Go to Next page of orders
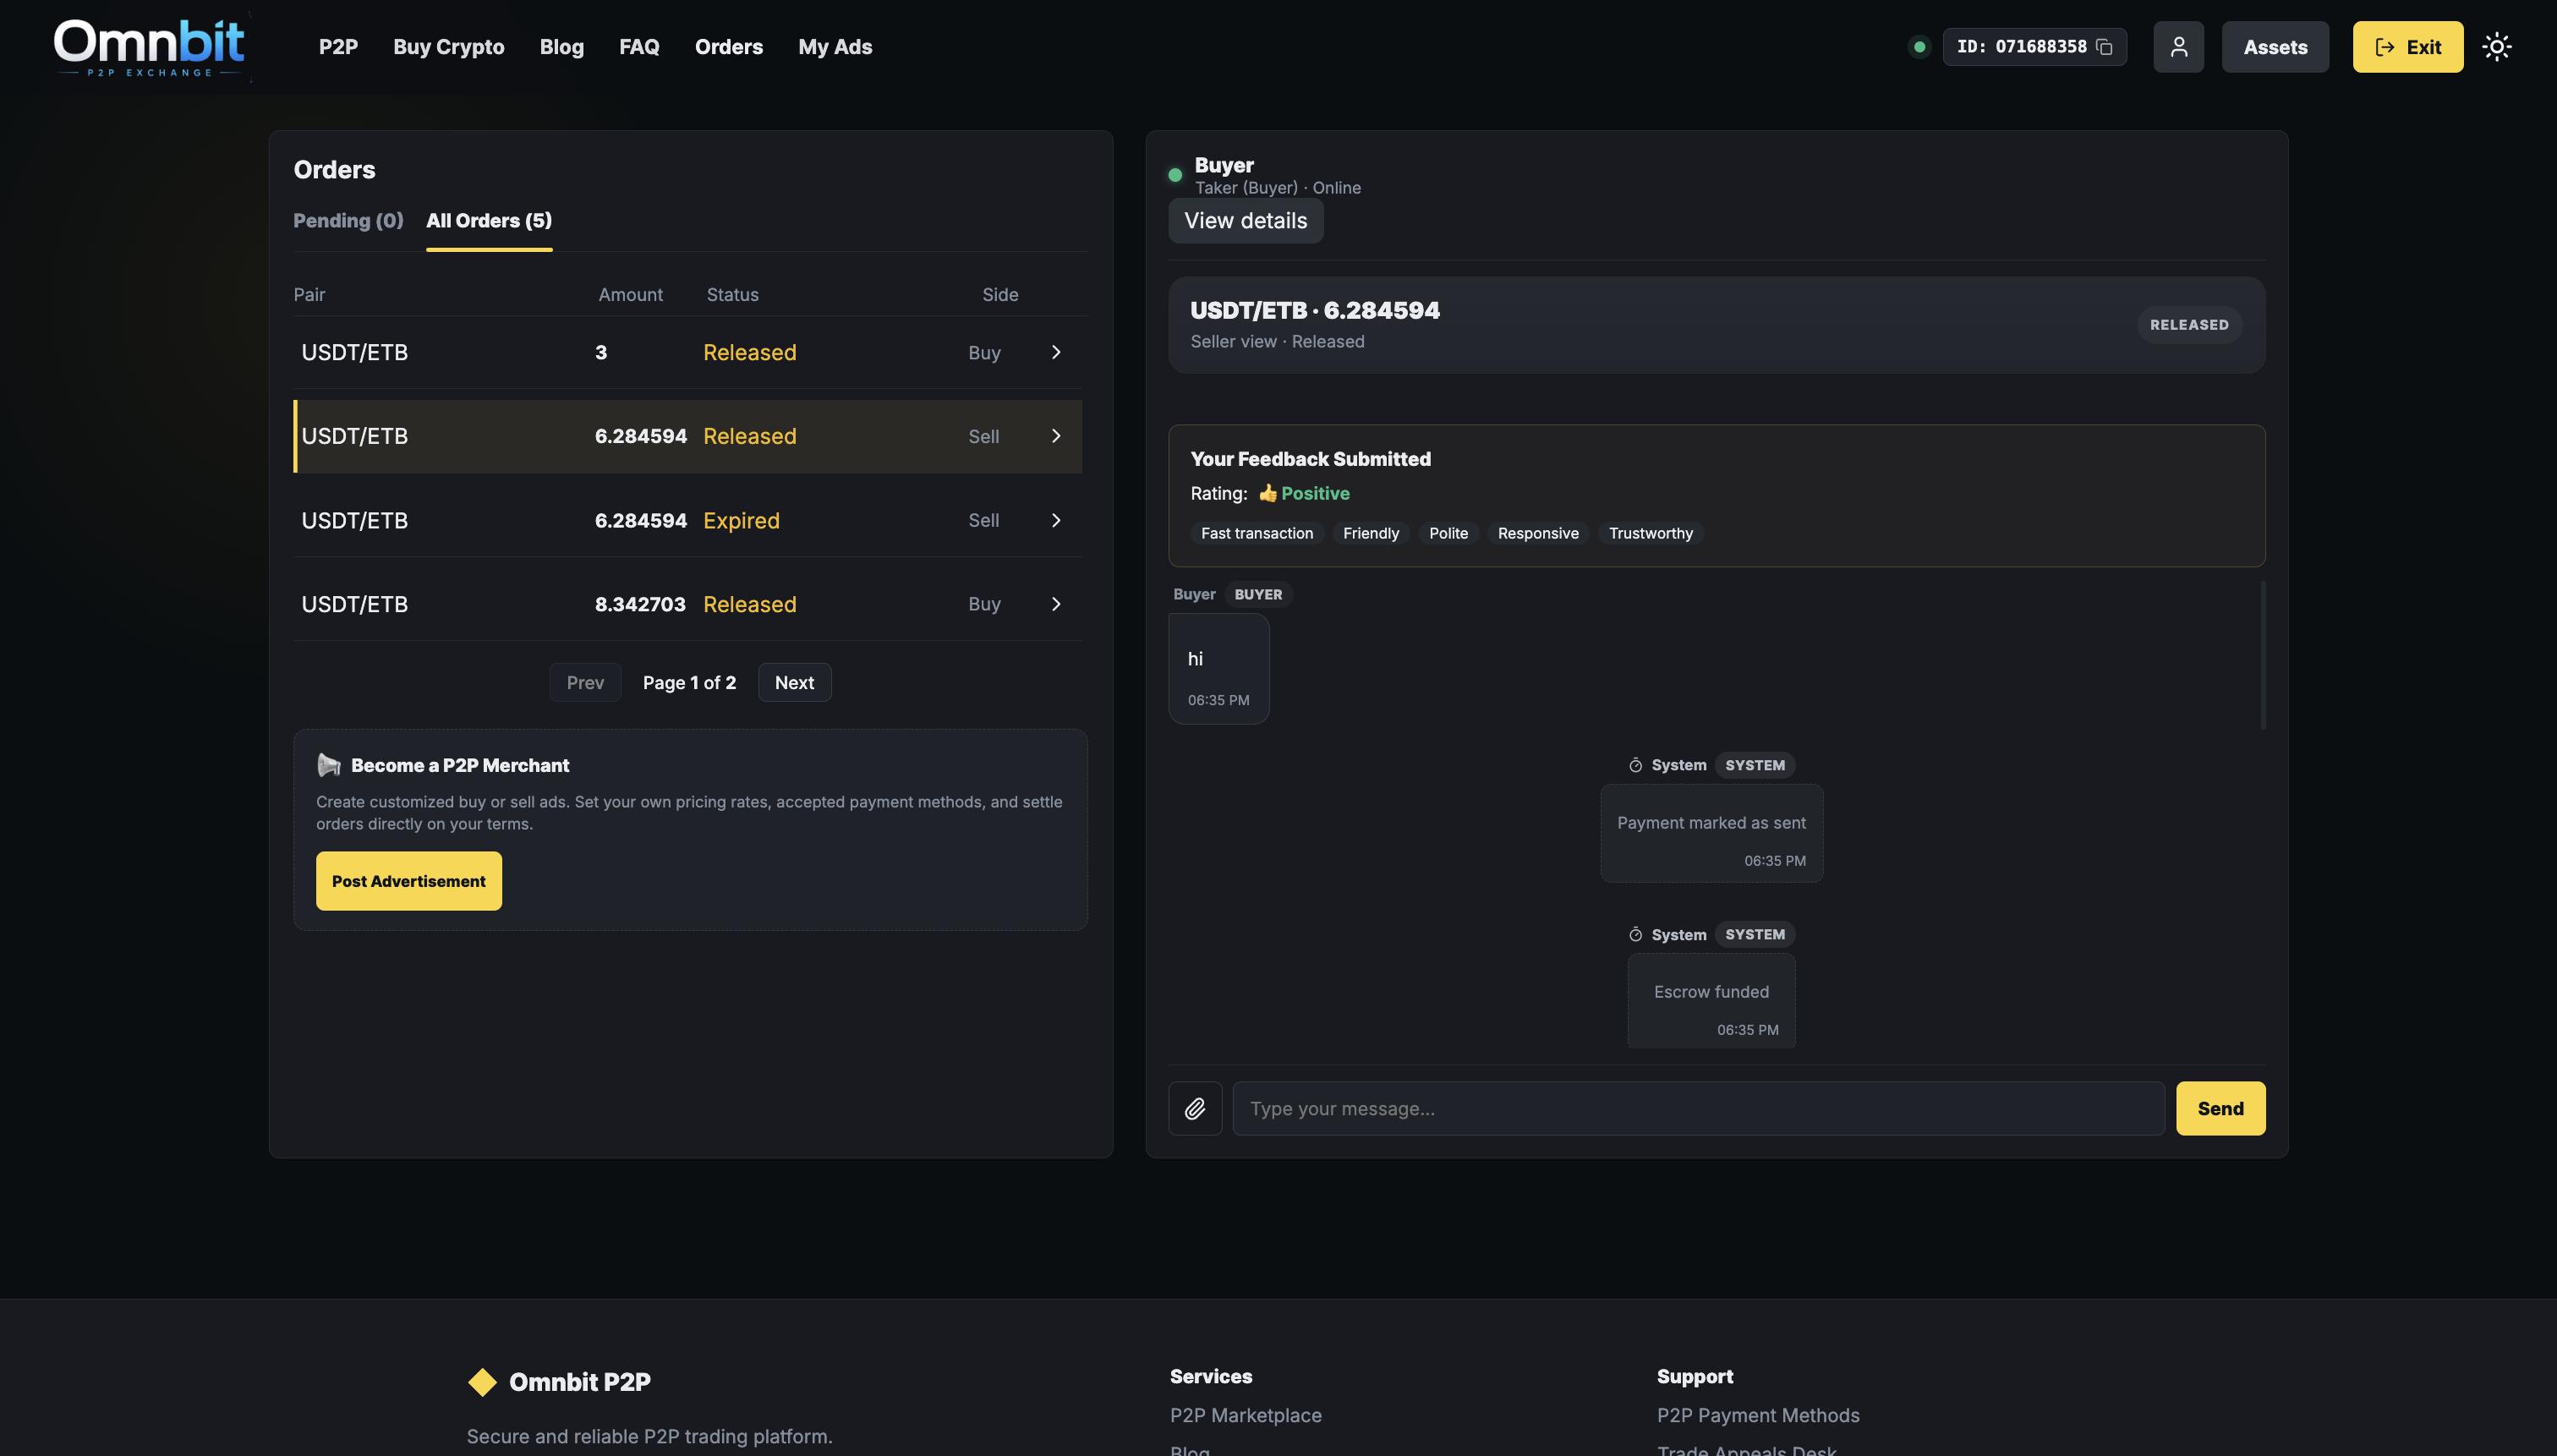Image resolution: width=2557 pixels, height=1456 pixels. pos(794,683)
